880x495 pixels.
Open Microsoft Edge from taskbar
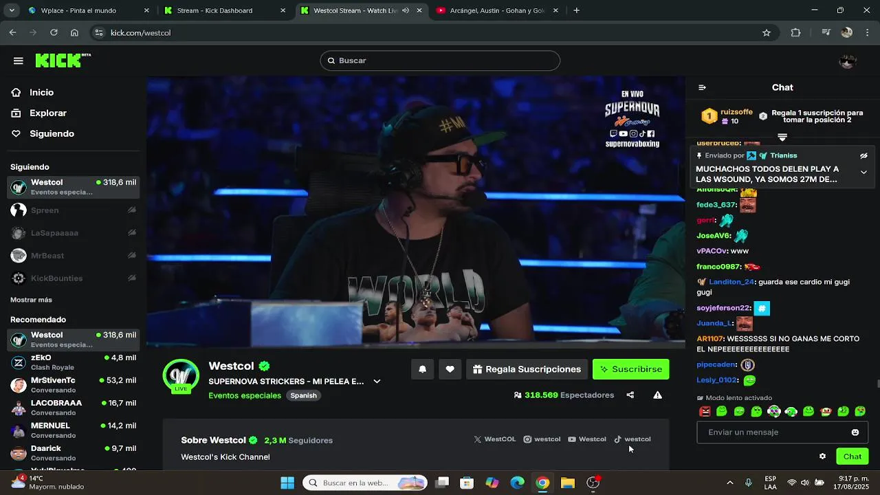[x=517, y=483]
